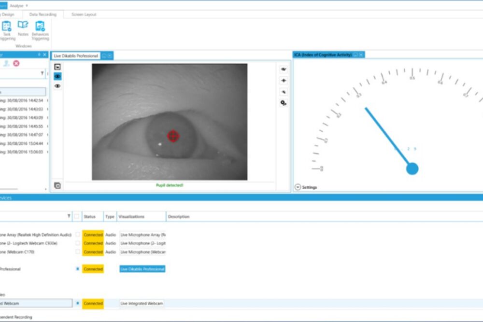Check the Webcam C170 microphone checkbox
The height and width of the screenshot is (322, 483).
tap(77, 252)
